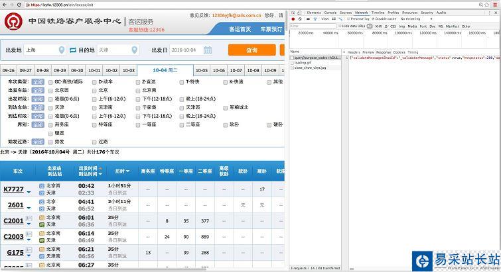Go to 客运首页 in the header

coord(240,29)
